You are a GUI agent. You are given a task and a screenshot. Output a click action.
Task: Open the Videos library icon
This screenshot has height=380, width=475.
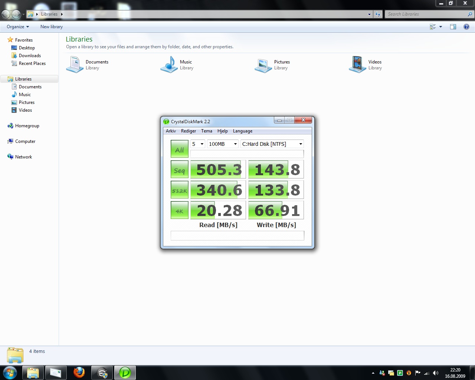click(358, 65)
